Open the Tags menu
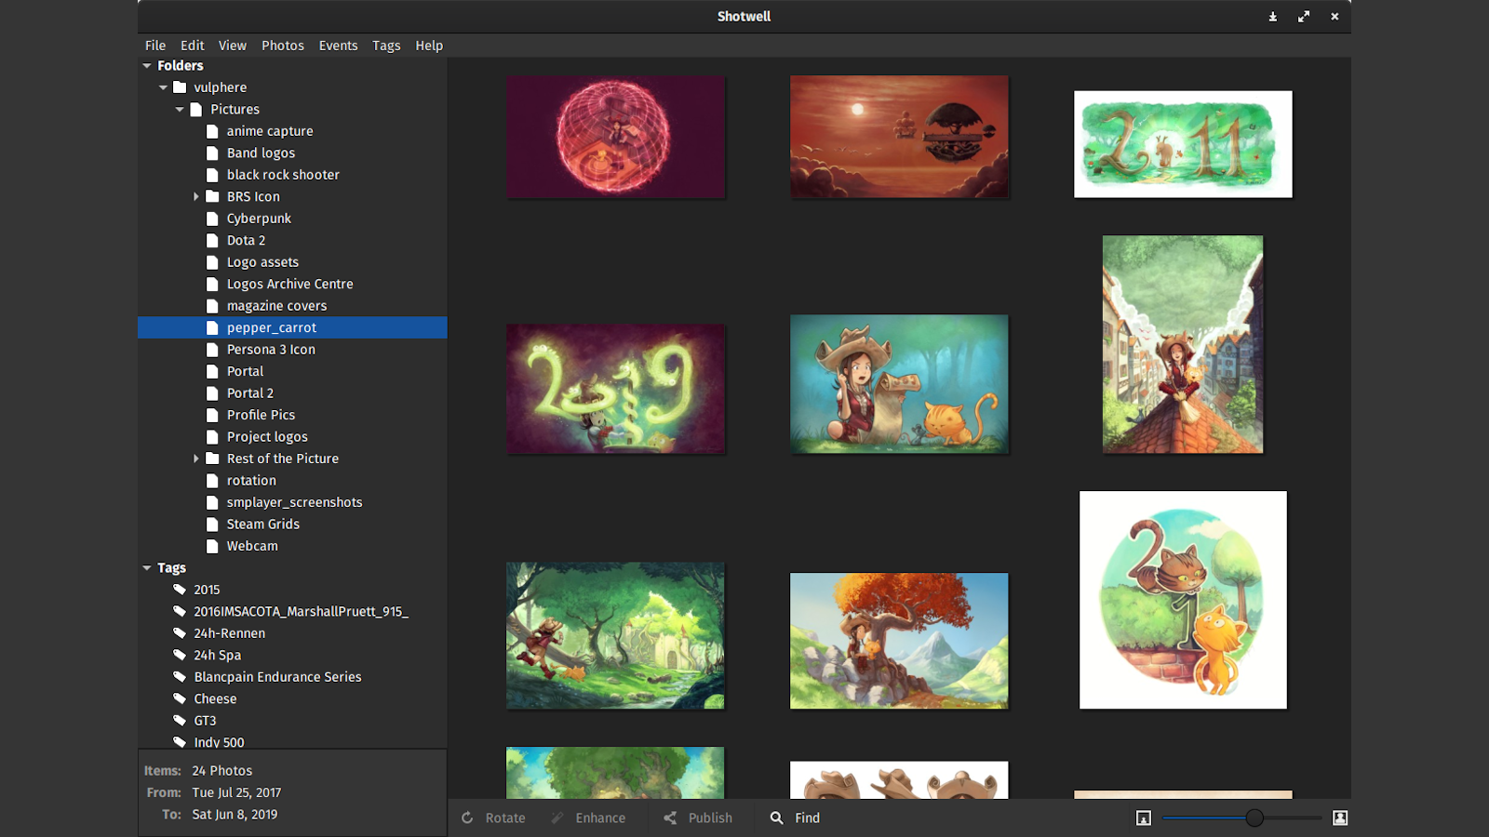Screen dimensions: 1489x837 (386, 46)
